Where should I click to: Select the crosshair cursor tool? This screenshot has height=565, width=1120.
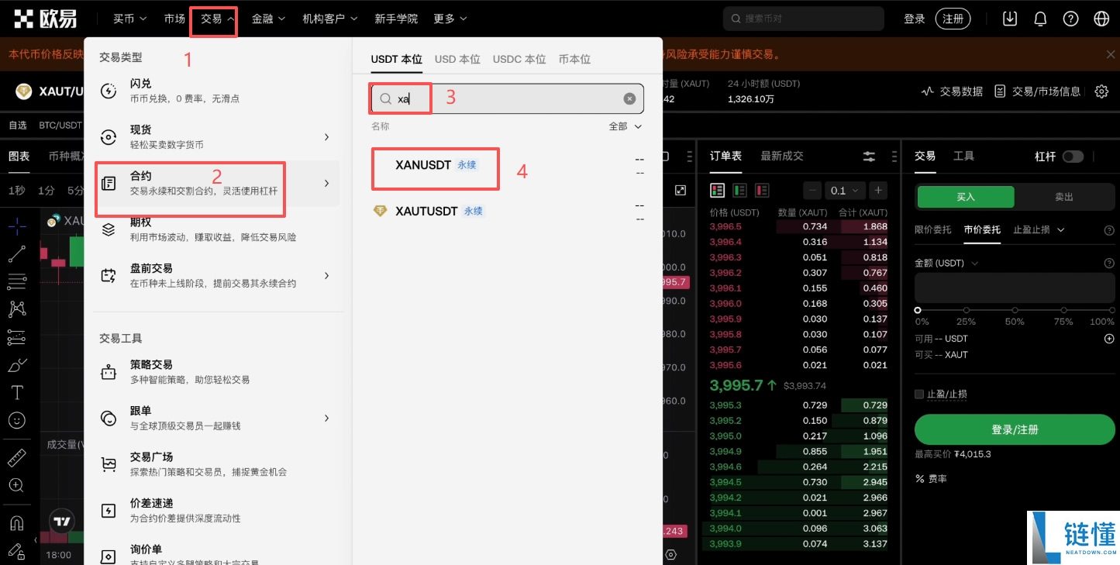click(17, 226)
